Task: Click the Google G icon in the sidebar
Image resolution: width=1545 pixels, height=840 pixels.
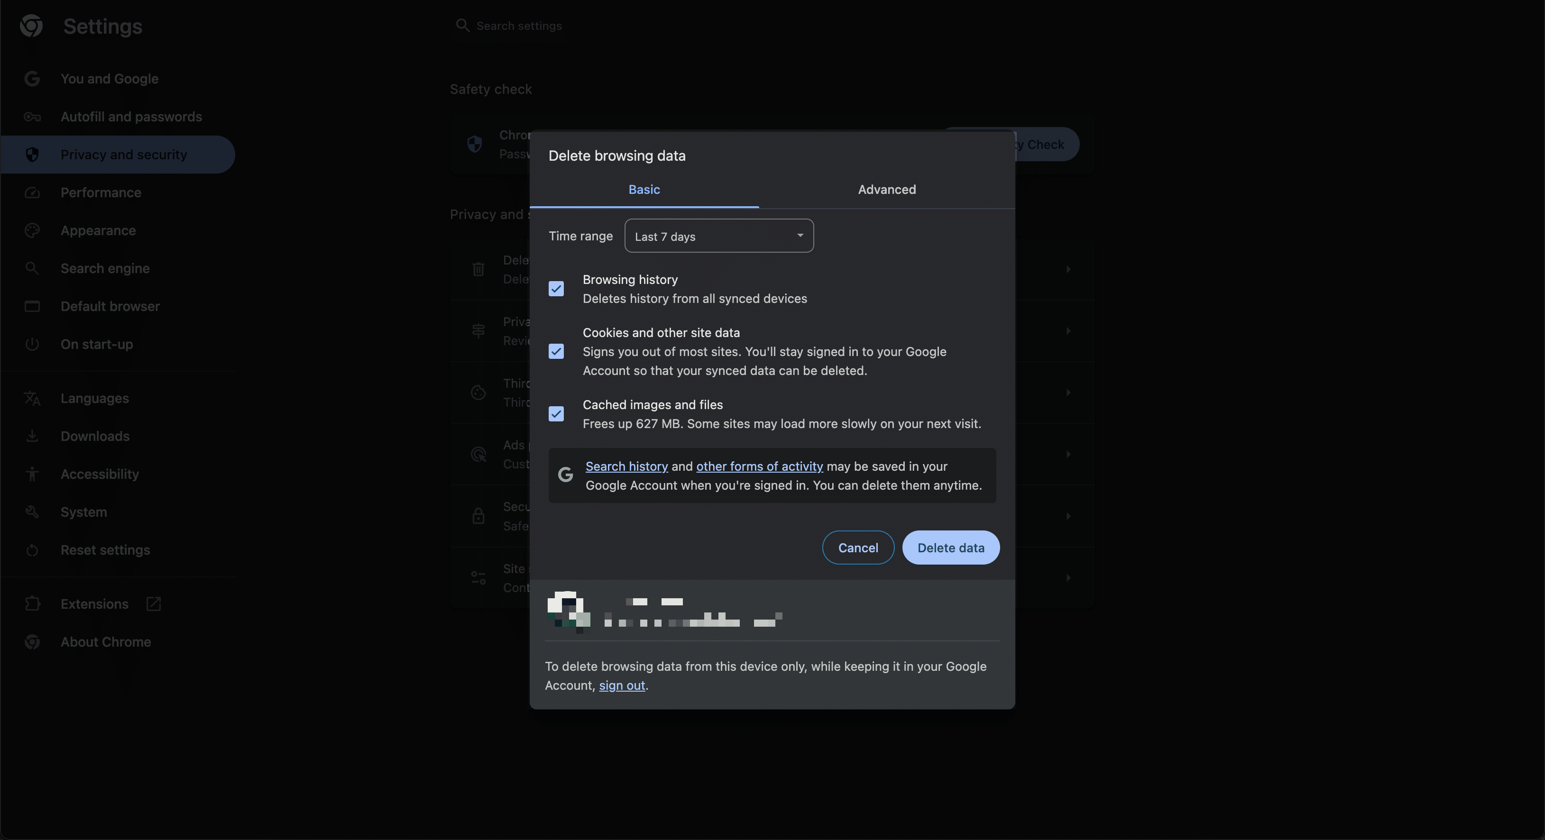Action: 32,79
